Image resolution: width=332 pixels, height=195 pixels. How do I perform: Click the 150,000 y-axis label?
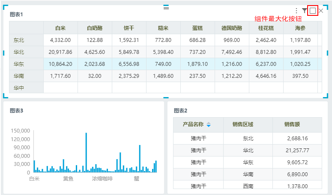(20, 131)
